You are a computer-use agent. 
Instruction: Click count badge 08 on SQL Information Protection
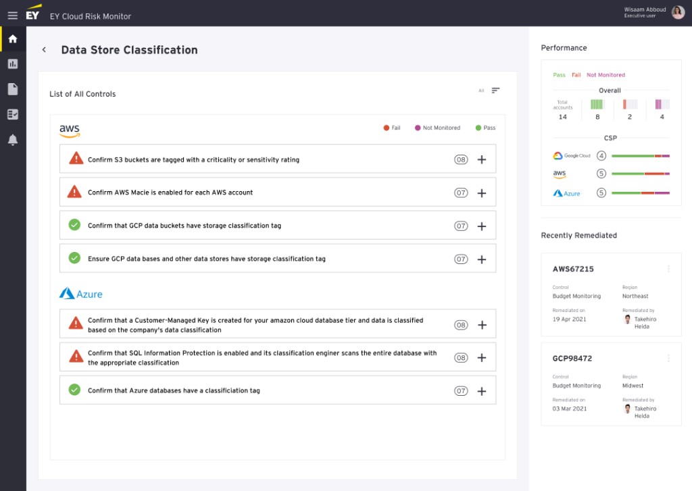tap(461, 358)
